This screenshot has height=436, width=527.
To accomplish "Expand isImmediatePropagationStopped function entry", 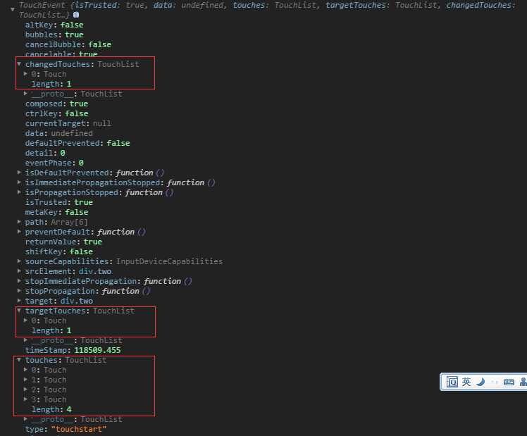I will [x=19, y=182].
